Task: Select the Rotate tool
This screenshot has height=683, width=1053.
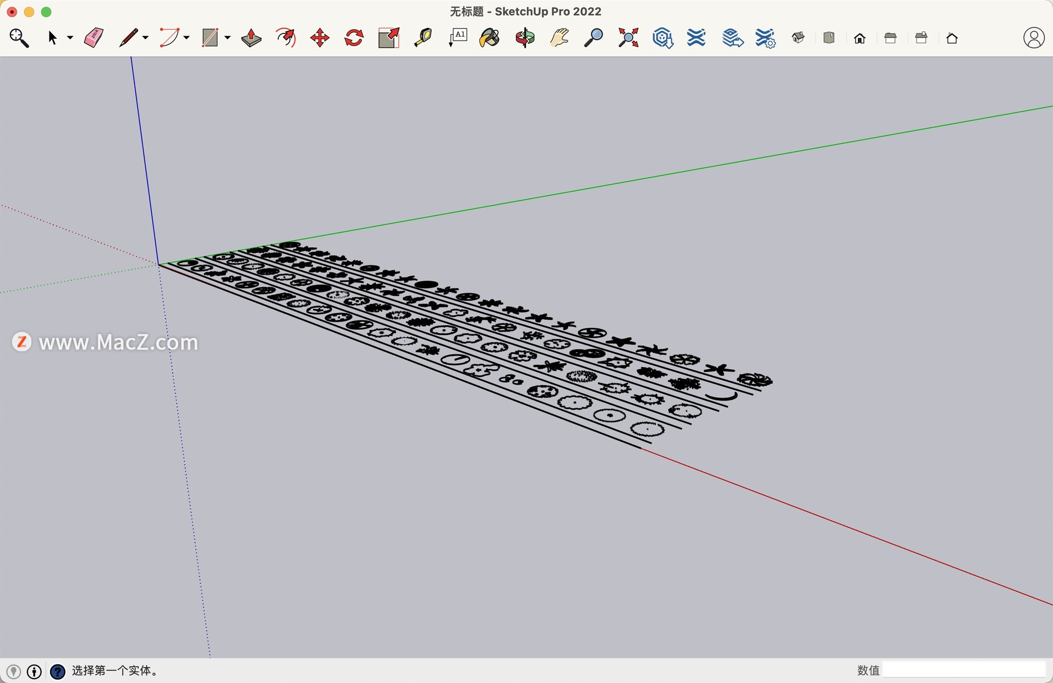Action: click(354, 38)
